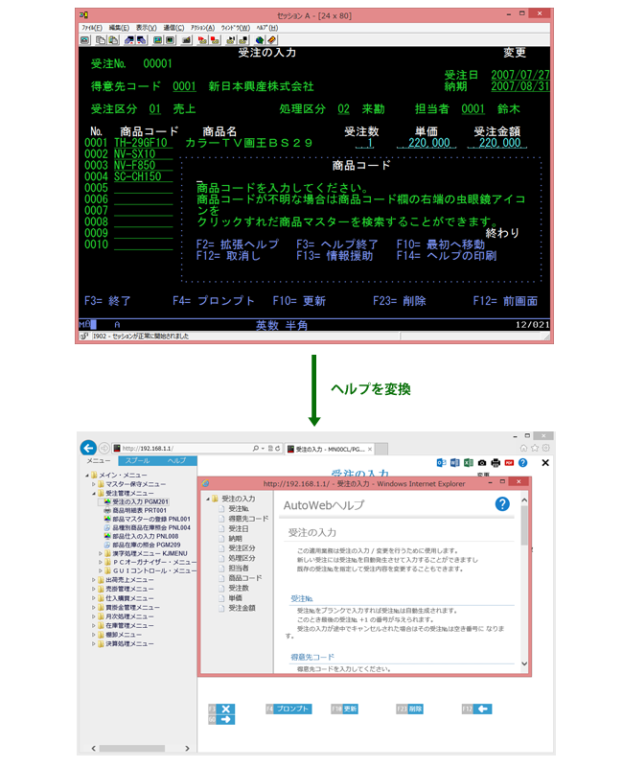
Task: Click the browser back arrow button
Action: tap(87, 448)
